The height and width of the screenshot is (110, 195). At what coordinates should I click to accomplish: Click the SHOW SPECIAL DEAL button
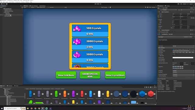(x=90, y=75)
